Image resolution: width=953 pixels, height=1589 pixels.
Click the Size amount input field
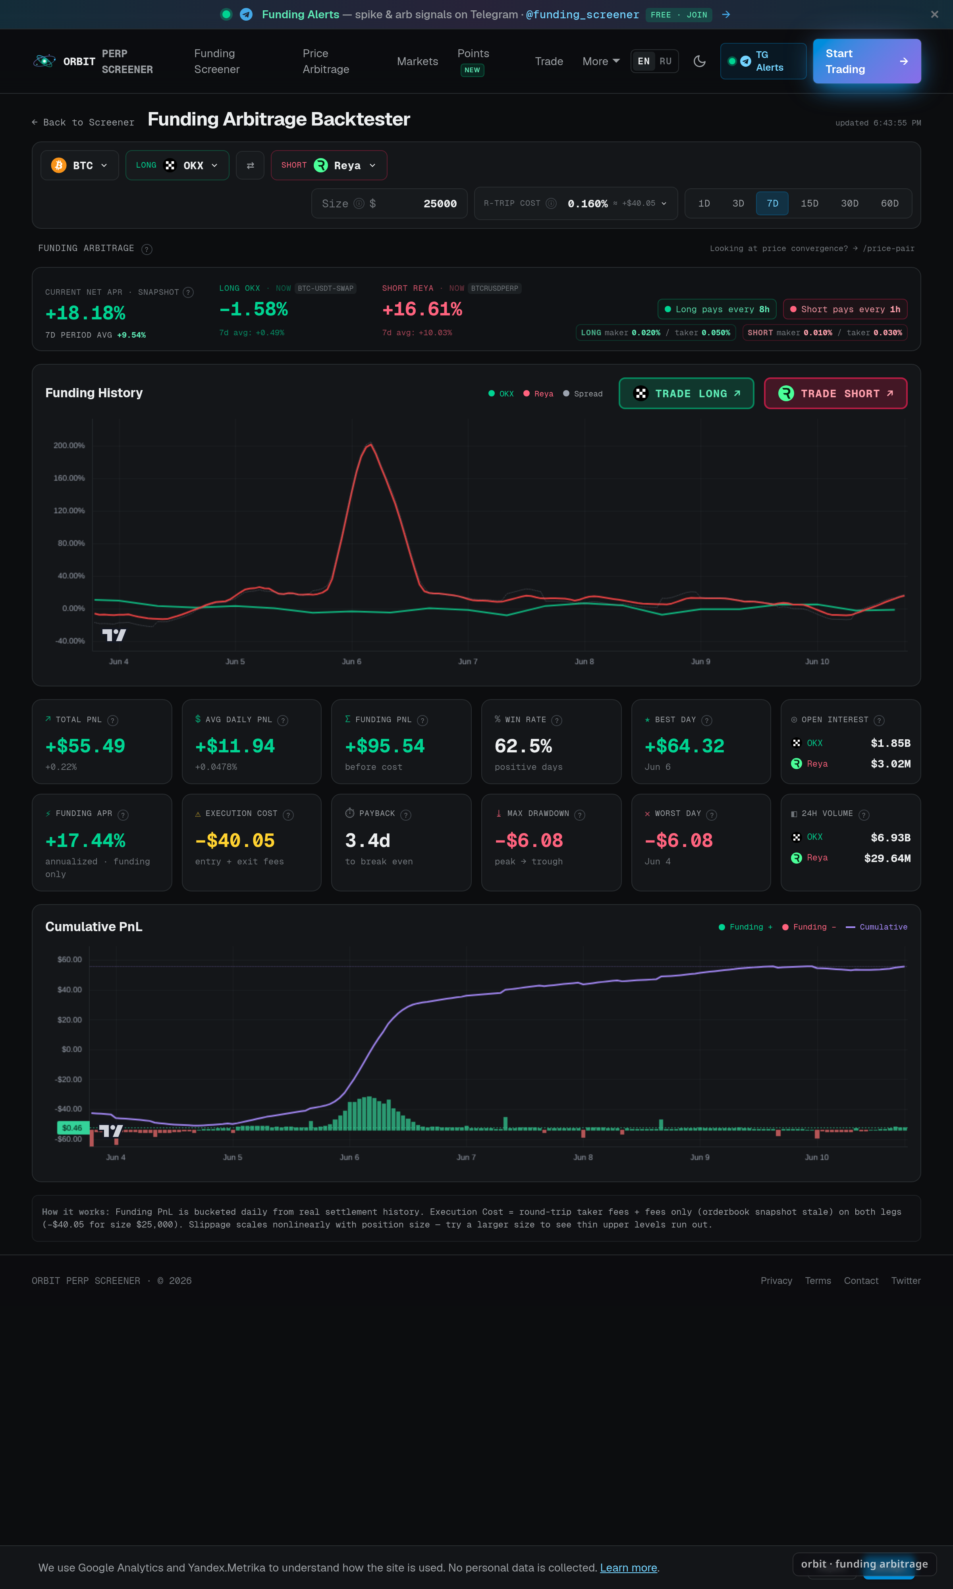coord(389,204)
